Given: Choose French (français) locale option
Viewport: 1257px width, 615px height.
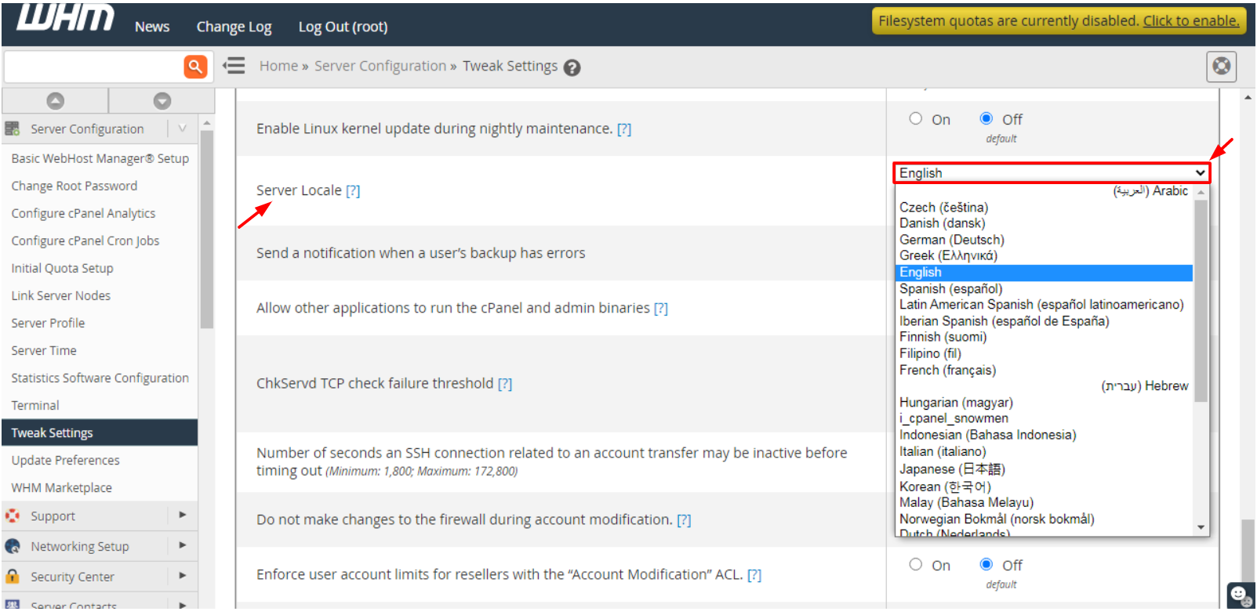Looking at the screenshot, I should coord(1044,370).
